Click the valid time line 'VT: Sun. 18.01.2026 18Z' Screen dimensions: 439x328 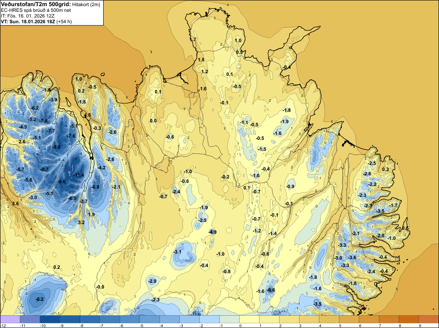pos(28,21)
